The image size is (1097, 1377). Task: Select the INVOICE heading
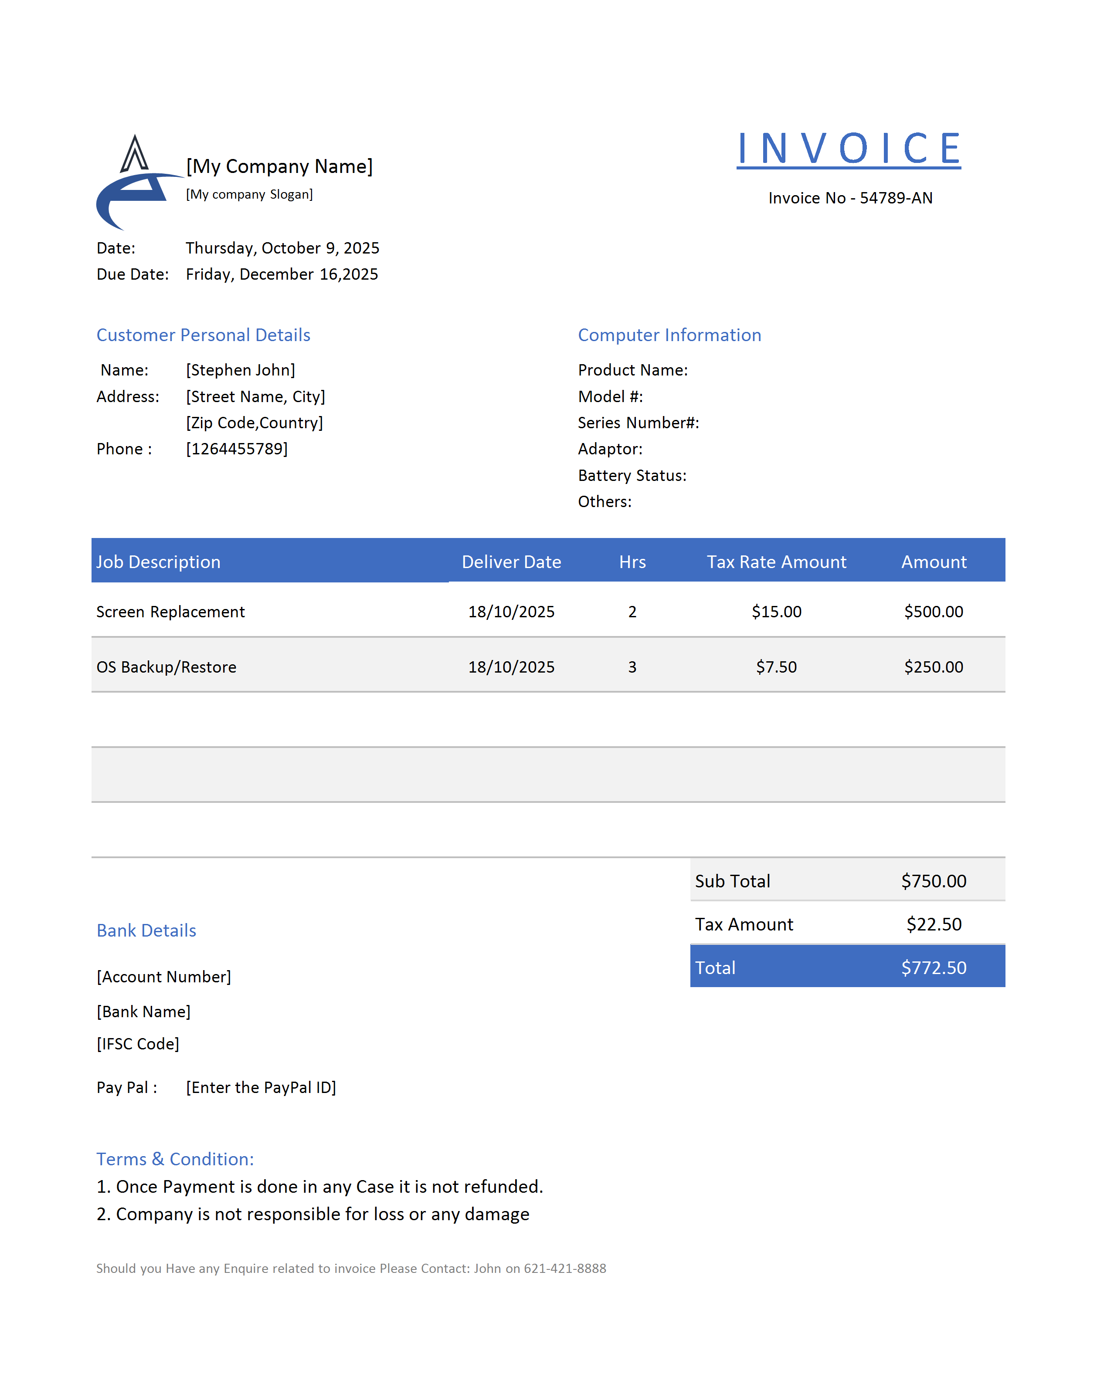click(x=849, y=149)
